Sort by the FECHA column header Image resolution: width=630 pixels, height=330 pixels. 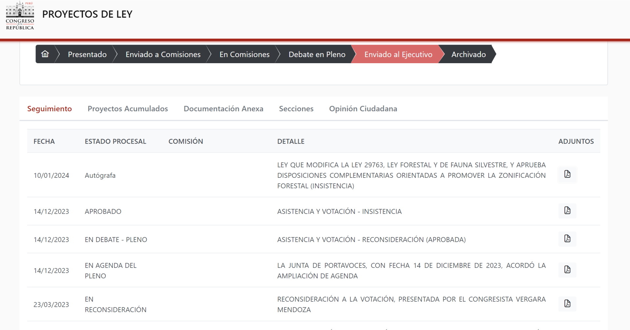click(x=44, y=141)
